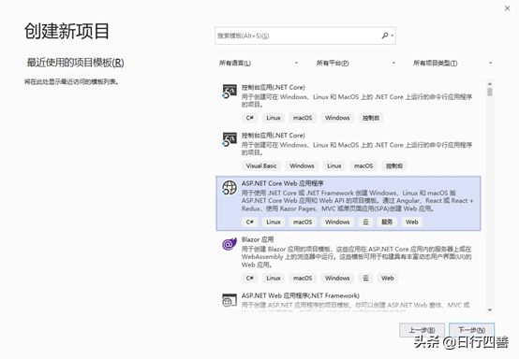The height and width of the screenshot is (359, 519).
Task: Click 云 tag in ASP.NET Core template
Action: [365, 222]
